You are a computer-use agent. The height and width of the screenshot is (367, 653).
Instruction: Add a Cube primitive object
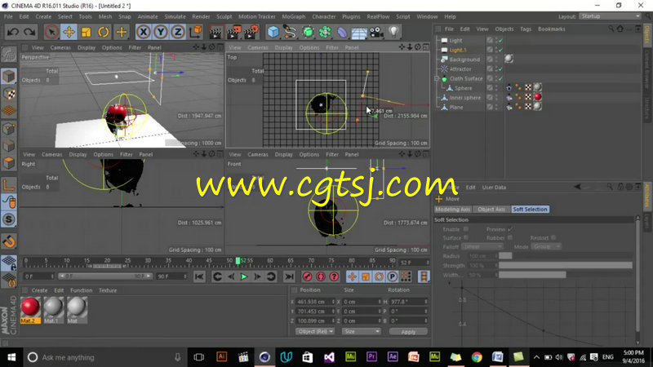[273, 32]
